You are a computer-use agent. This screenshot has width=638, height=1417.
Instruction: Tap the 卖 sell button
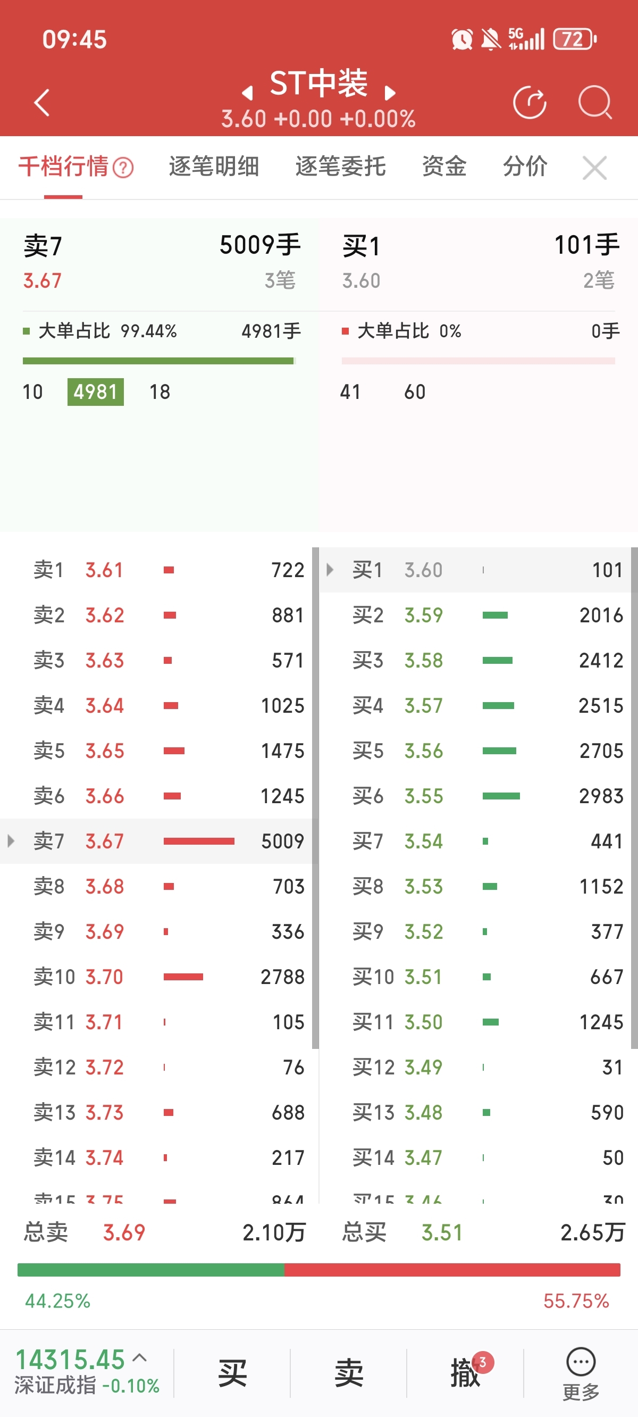click(349, 1373)
